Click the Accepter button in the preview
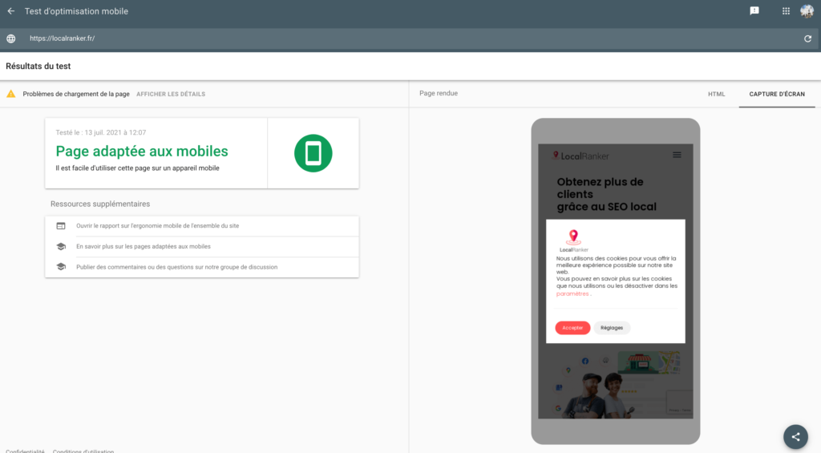The height and width of the screenshot is (453, 821). click(572, 328)
